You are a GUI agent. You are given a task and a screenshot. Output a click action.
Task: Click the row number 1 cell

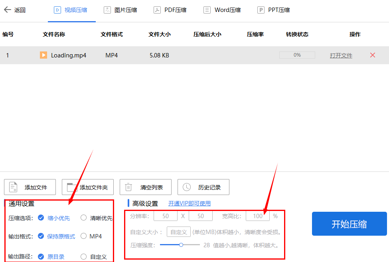[8, 55]
